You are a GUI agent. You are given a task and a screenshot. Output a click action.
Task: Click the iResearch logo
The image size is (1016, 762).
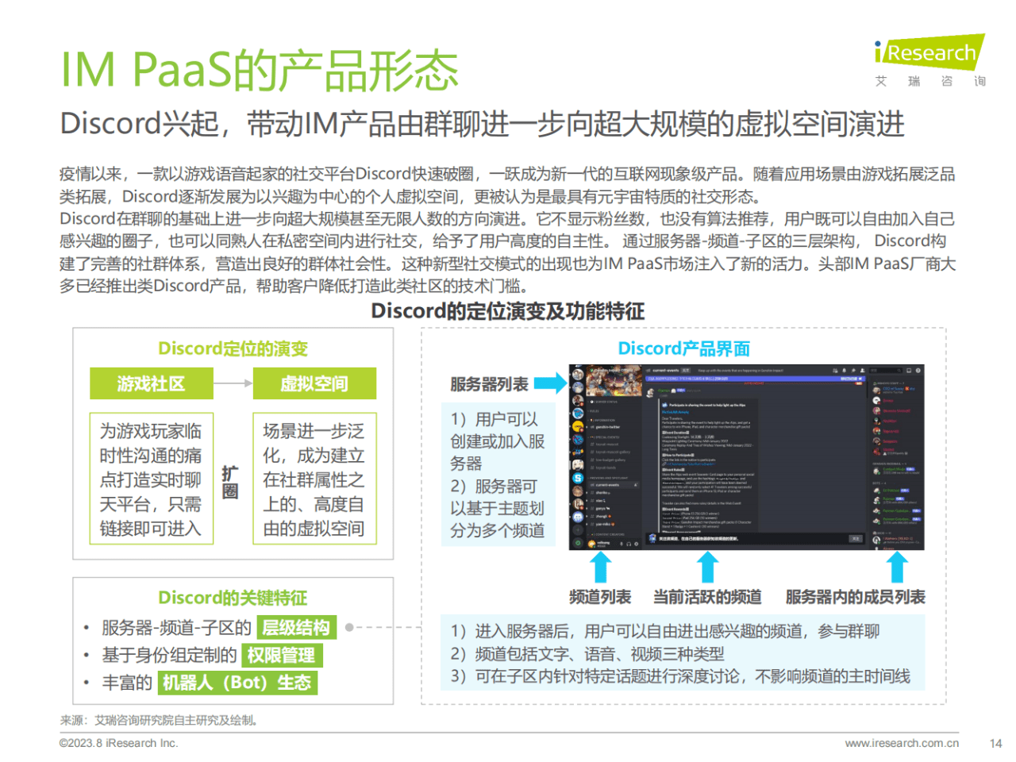coord(929,52)
